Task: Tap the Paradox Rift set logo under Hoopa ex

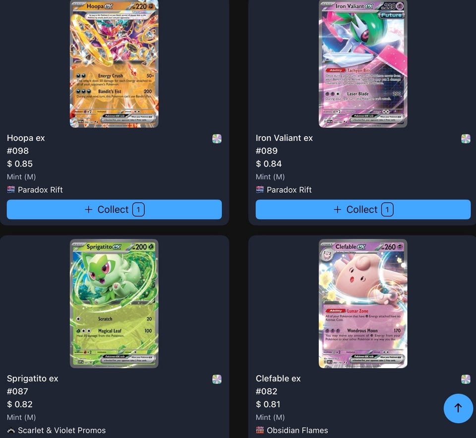Action: pos(11,190)
